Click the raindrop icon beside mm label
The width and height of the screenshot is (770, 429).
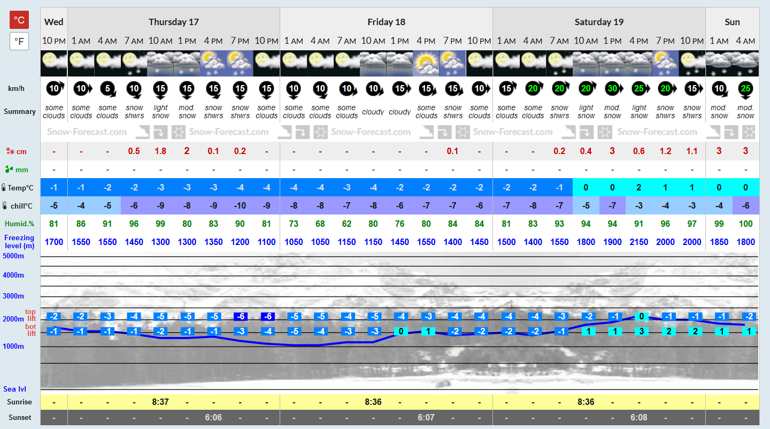(9, 170)
